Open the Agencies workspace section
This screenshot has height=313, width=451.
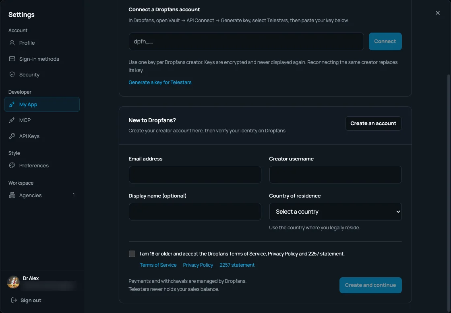[x=42, y=195]
